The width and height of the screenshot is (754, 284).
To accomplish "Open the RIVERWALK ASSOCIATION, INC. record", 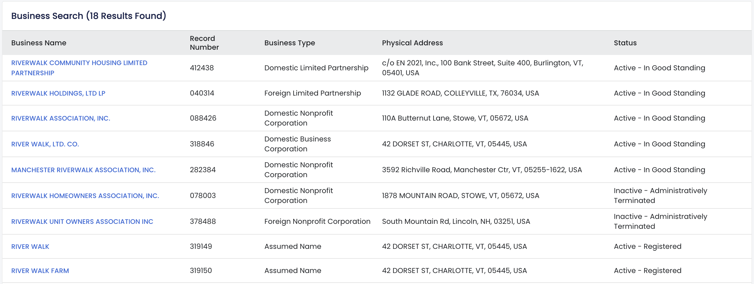I will 61,118.
